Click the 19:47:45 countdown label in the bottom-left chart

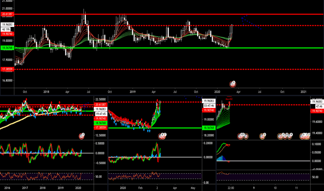(x=100, y=114)
